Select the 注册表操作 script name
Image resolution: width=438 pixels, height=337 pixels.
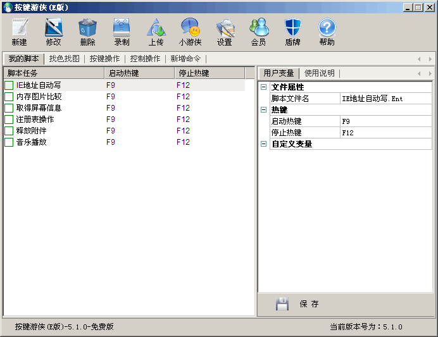pyautogui.click(x=35, y=119)
